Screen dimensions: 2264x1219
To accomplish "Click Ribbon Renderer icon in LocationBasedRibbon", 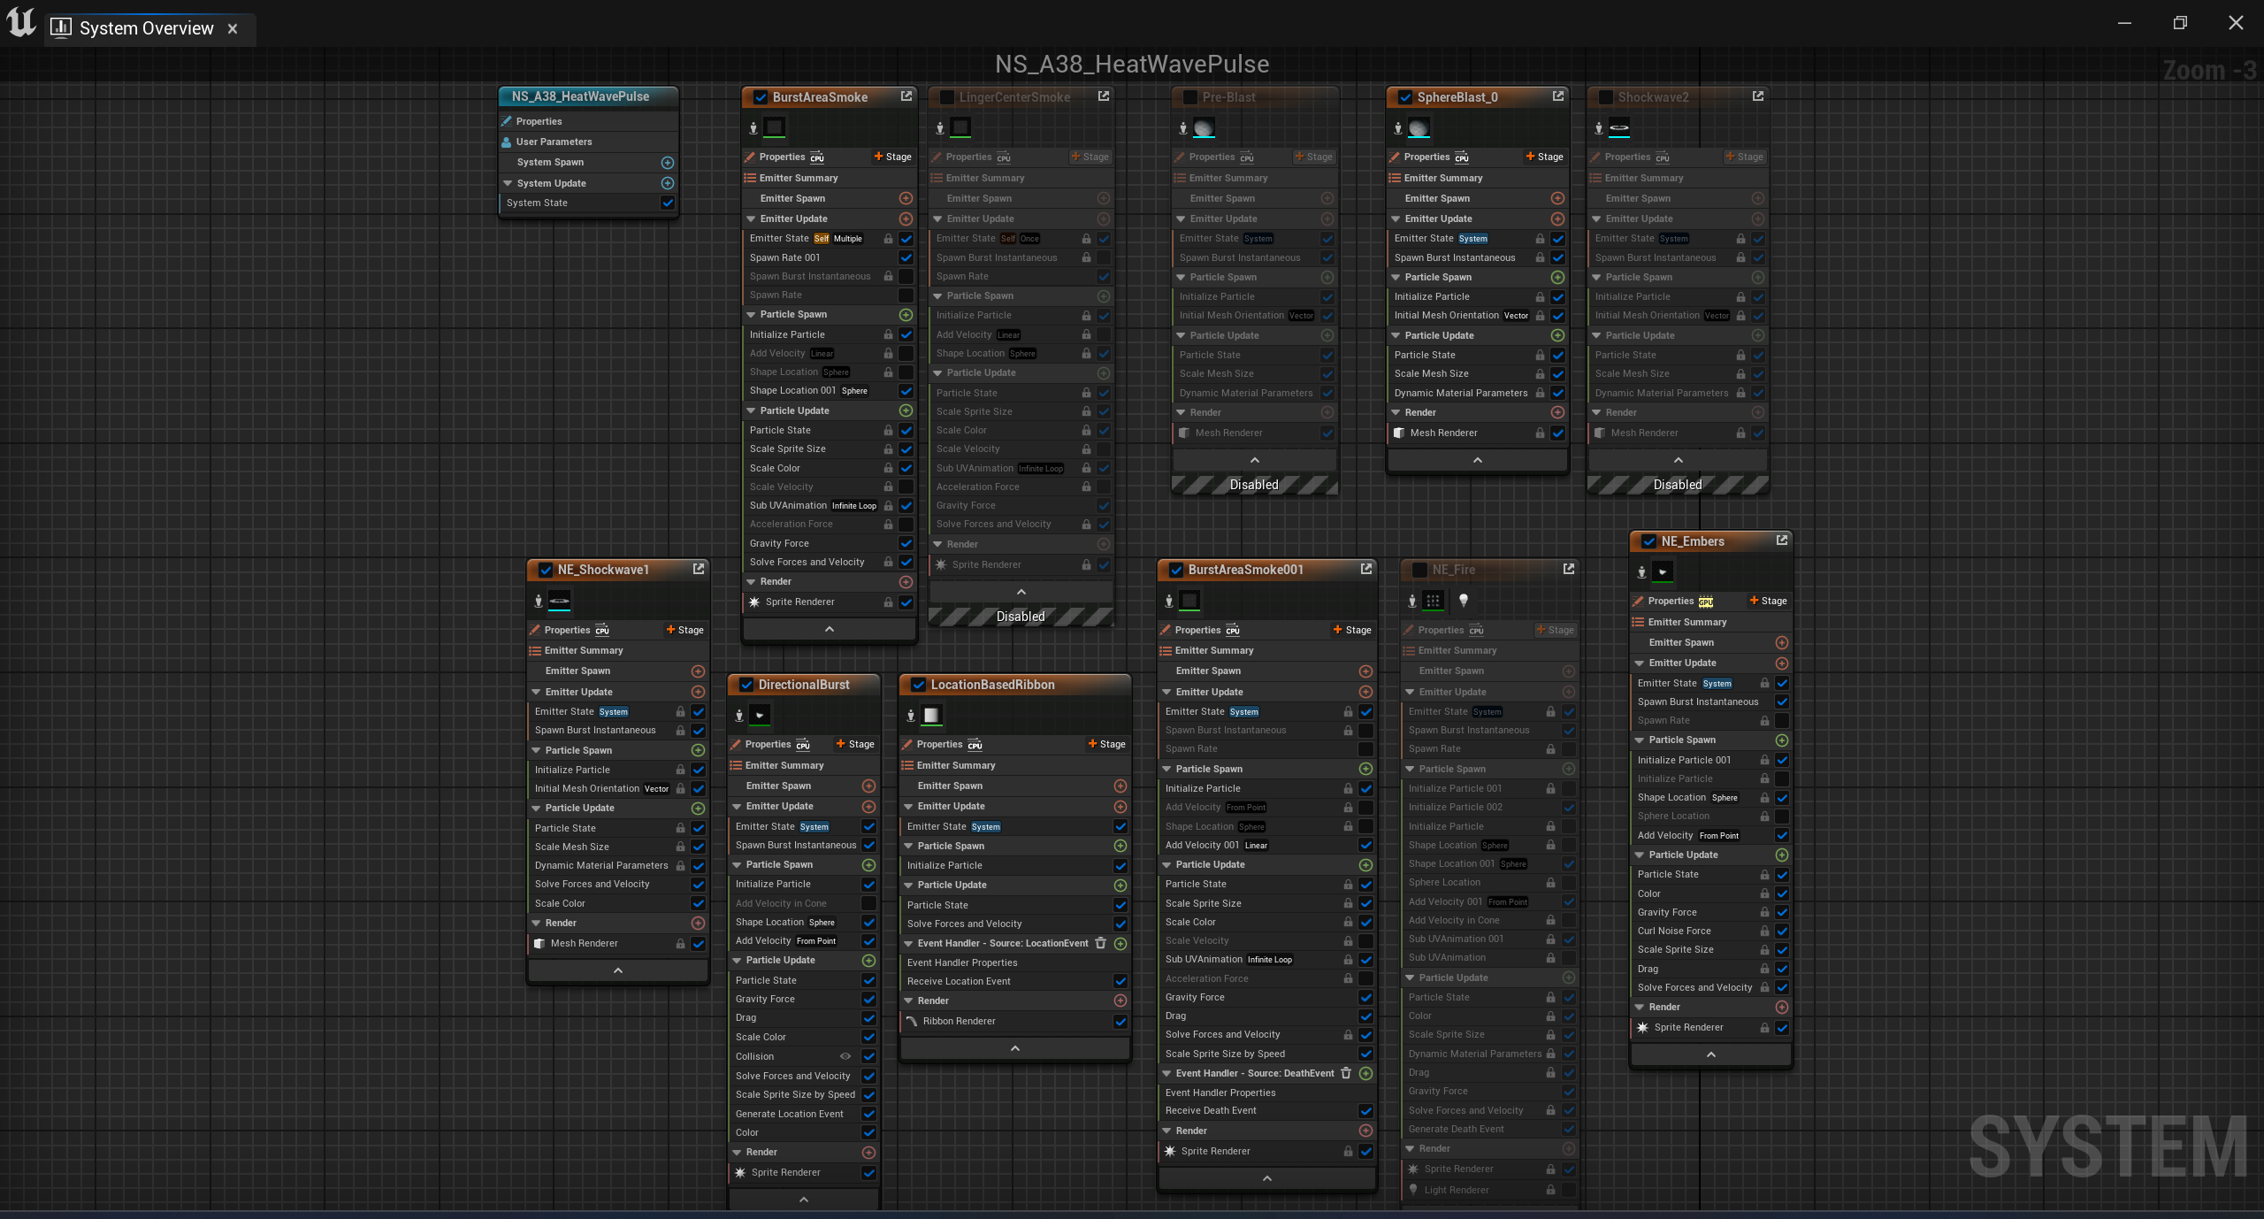I will point(912,1022).
